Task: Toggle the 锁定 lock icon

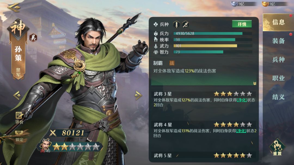Action: tap(19, 136)
